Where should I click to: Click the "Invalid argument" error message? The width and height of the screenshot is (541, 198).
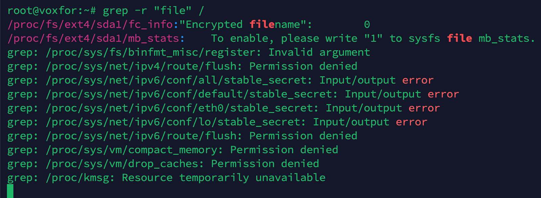click(x=319, y=53)
